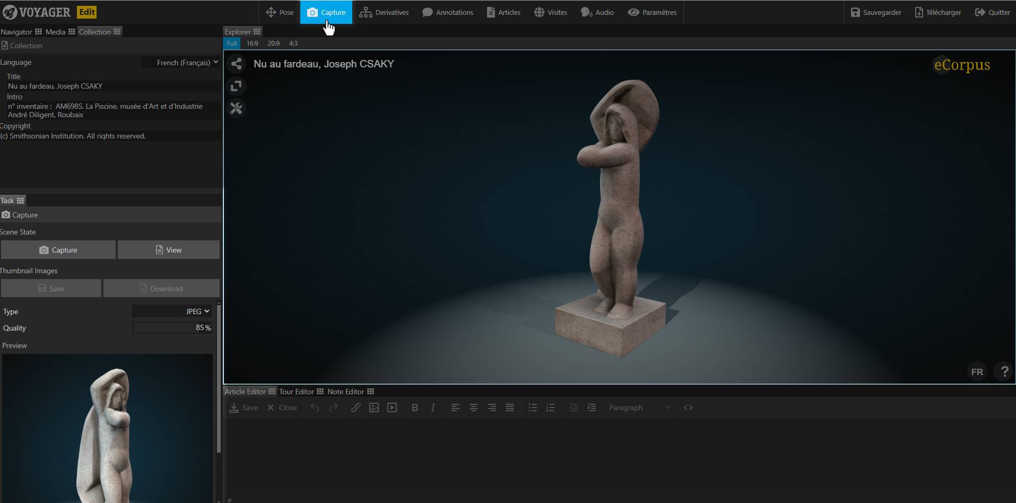Open the tools icon in Explorer
Screen dimensions: 1016x503
pyautogui.click(x=236, y=108)
